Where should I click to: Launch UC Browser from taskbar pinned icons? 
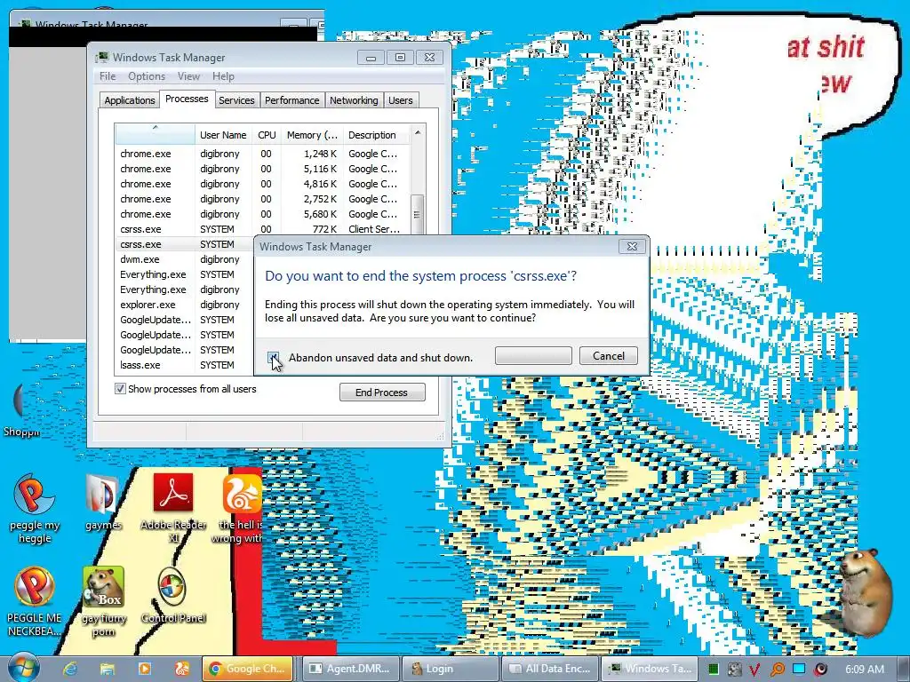tap(181, 669)
